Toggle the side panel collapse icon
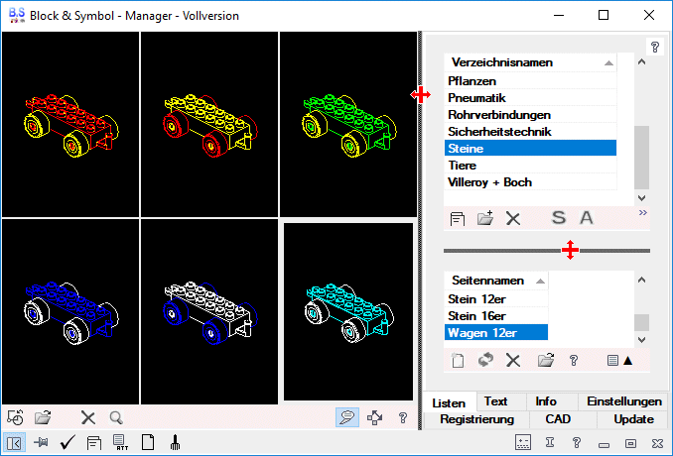 14,443
